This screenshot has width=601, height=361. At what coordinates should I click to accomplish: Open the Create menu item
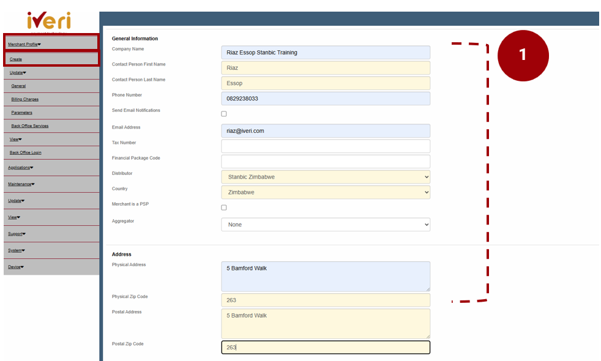pos(16,59)
